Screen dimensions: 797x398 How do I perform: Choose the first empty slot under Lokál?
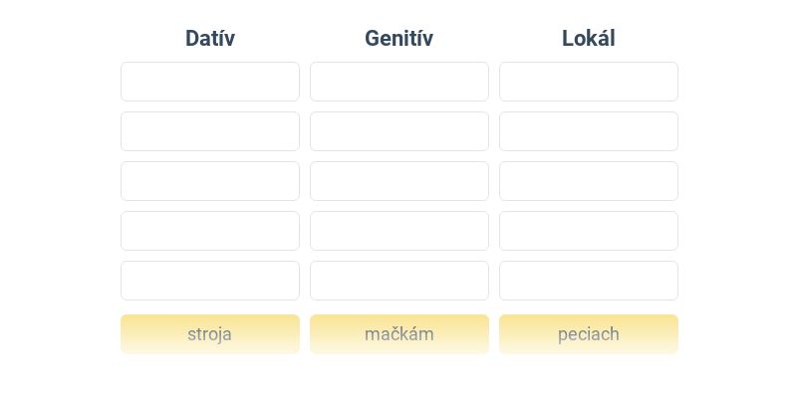pyautogui.click(x=589, y=82)
